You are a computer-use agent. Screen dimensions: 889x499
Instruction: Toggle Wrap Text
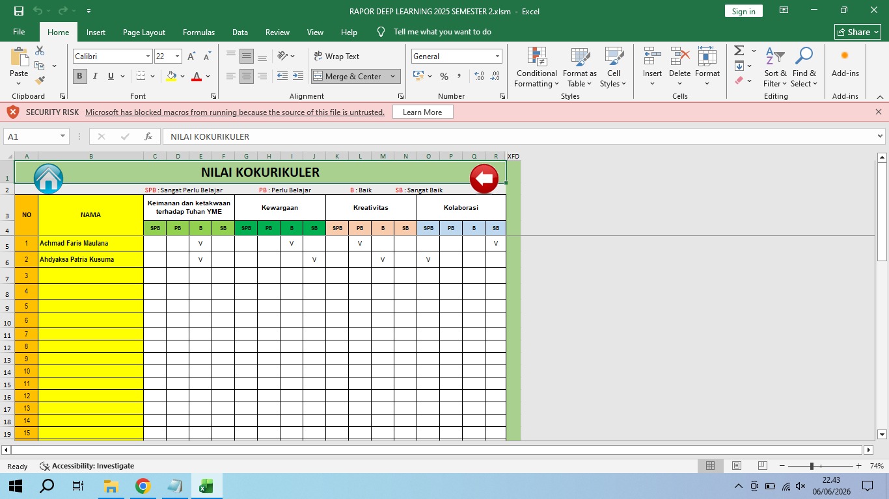click(x=336, y=57)
